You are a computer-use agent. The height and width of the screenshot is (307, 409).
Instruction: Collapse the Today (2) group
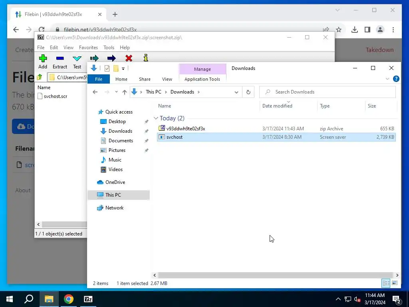tap(156, 118)
